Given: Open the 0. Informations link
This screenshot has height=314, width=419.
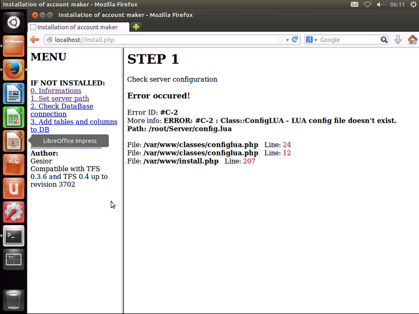Looking at the screenshot, I should (56, 90).
